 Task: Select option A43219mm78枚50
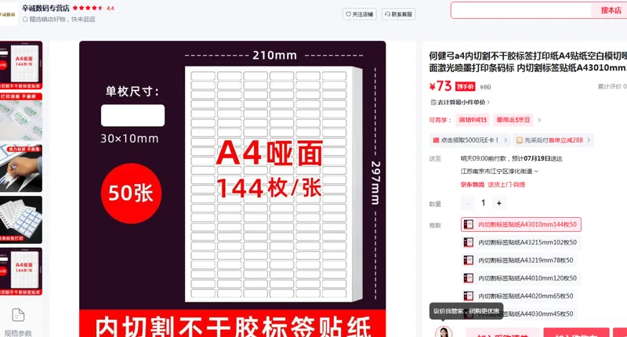[x=519, y=260]
